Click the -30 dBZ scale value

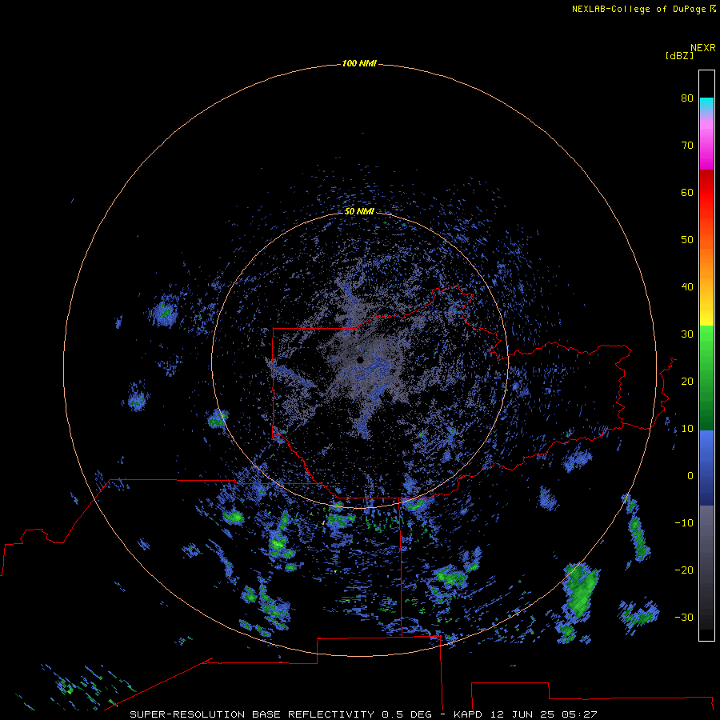[684, 617]
